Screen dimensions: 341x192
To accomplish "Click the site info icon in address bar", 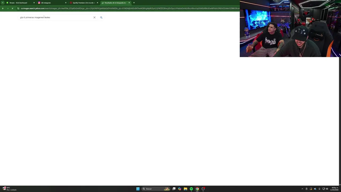I will (x=18, y=8).
